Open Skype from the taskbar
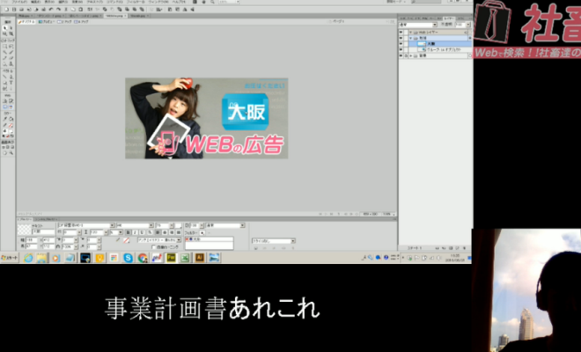581x352 pixels. tap(128, 258)
